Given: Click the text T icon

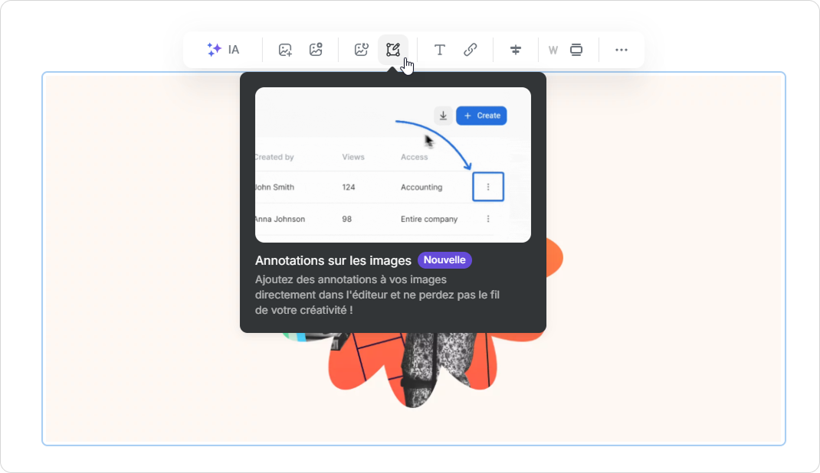Looking at the screenshot, I should pyautogui.click(x=440, y=50).
